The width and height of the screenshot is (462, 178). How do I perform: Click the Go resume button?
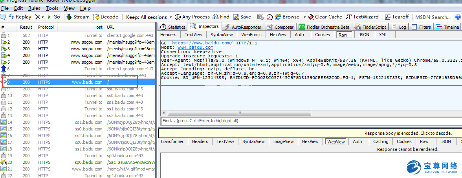tap(53, 17)
